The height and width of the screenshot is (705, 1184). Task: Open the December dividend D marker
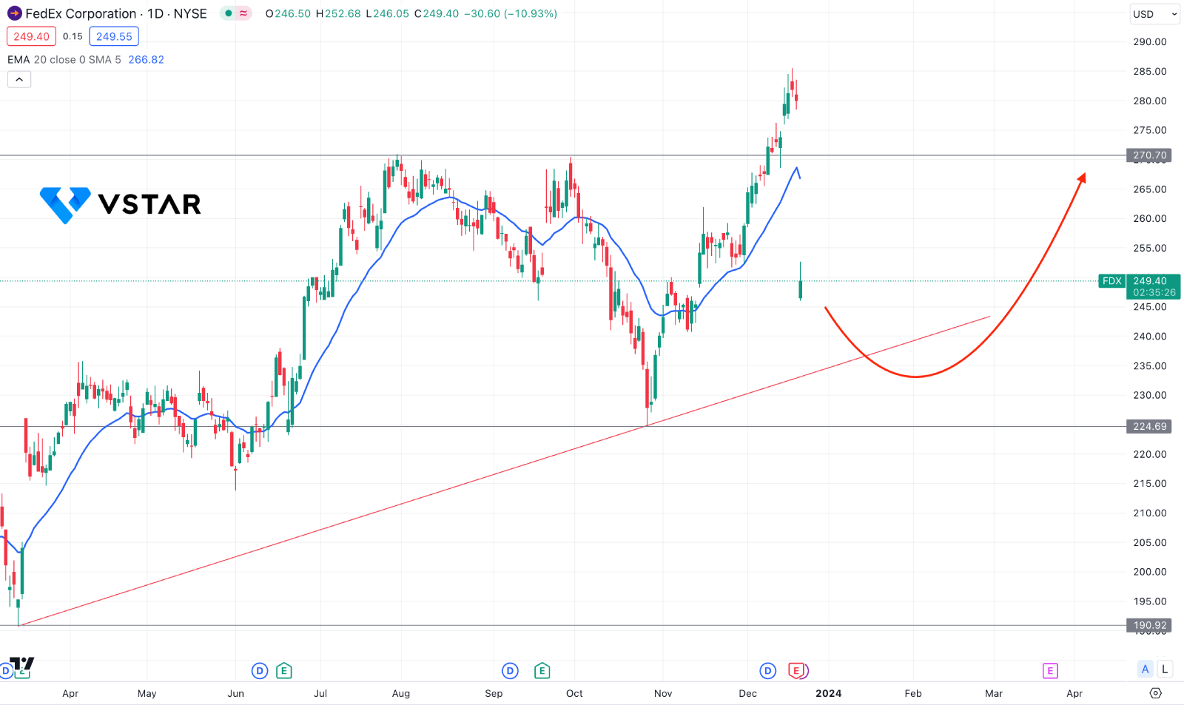(768, 671)
